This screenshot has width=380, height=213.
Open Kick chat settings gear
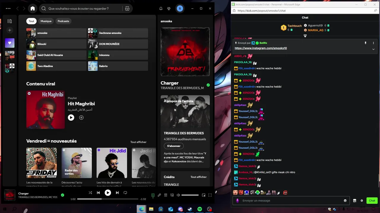click(x=362, y=201)
